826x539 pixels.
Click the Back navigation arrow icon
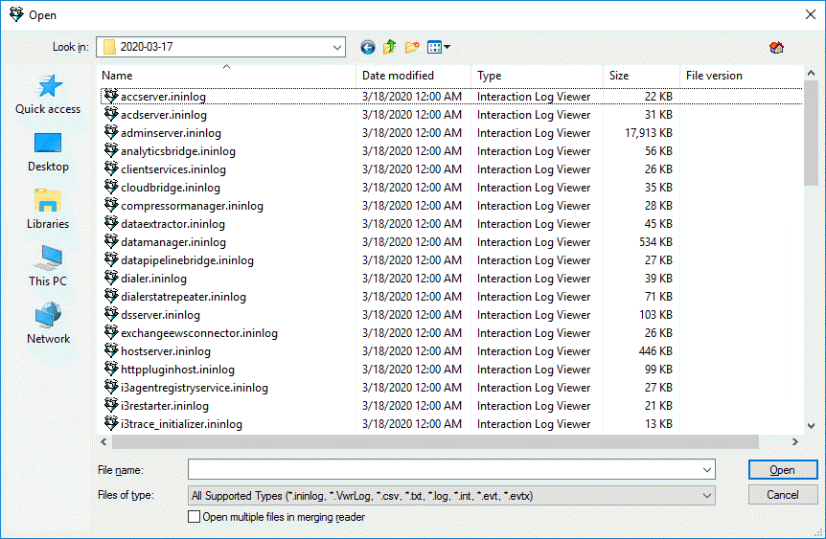pos(368,47)
